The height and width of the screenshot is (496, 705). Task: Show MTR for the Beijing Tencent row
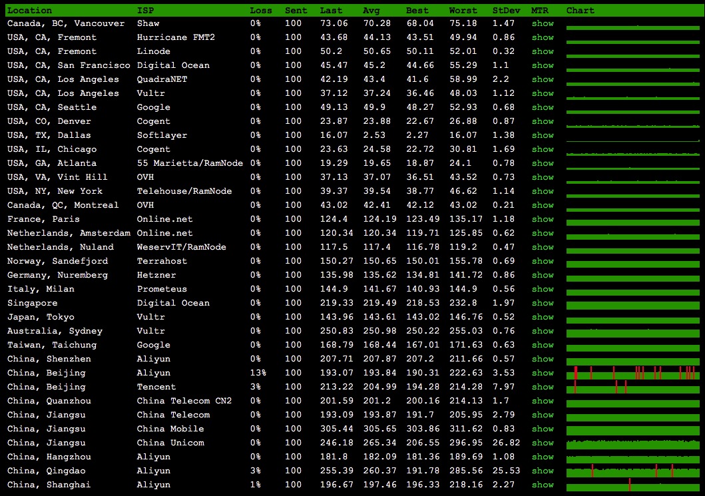click(x=543, y=387)
